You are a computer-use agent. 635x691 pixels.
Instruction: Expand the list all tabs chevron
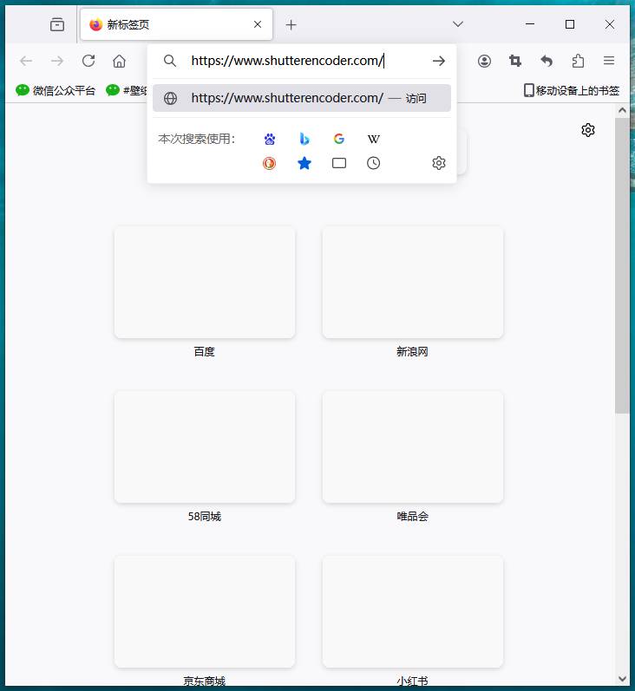coord(458,23)
